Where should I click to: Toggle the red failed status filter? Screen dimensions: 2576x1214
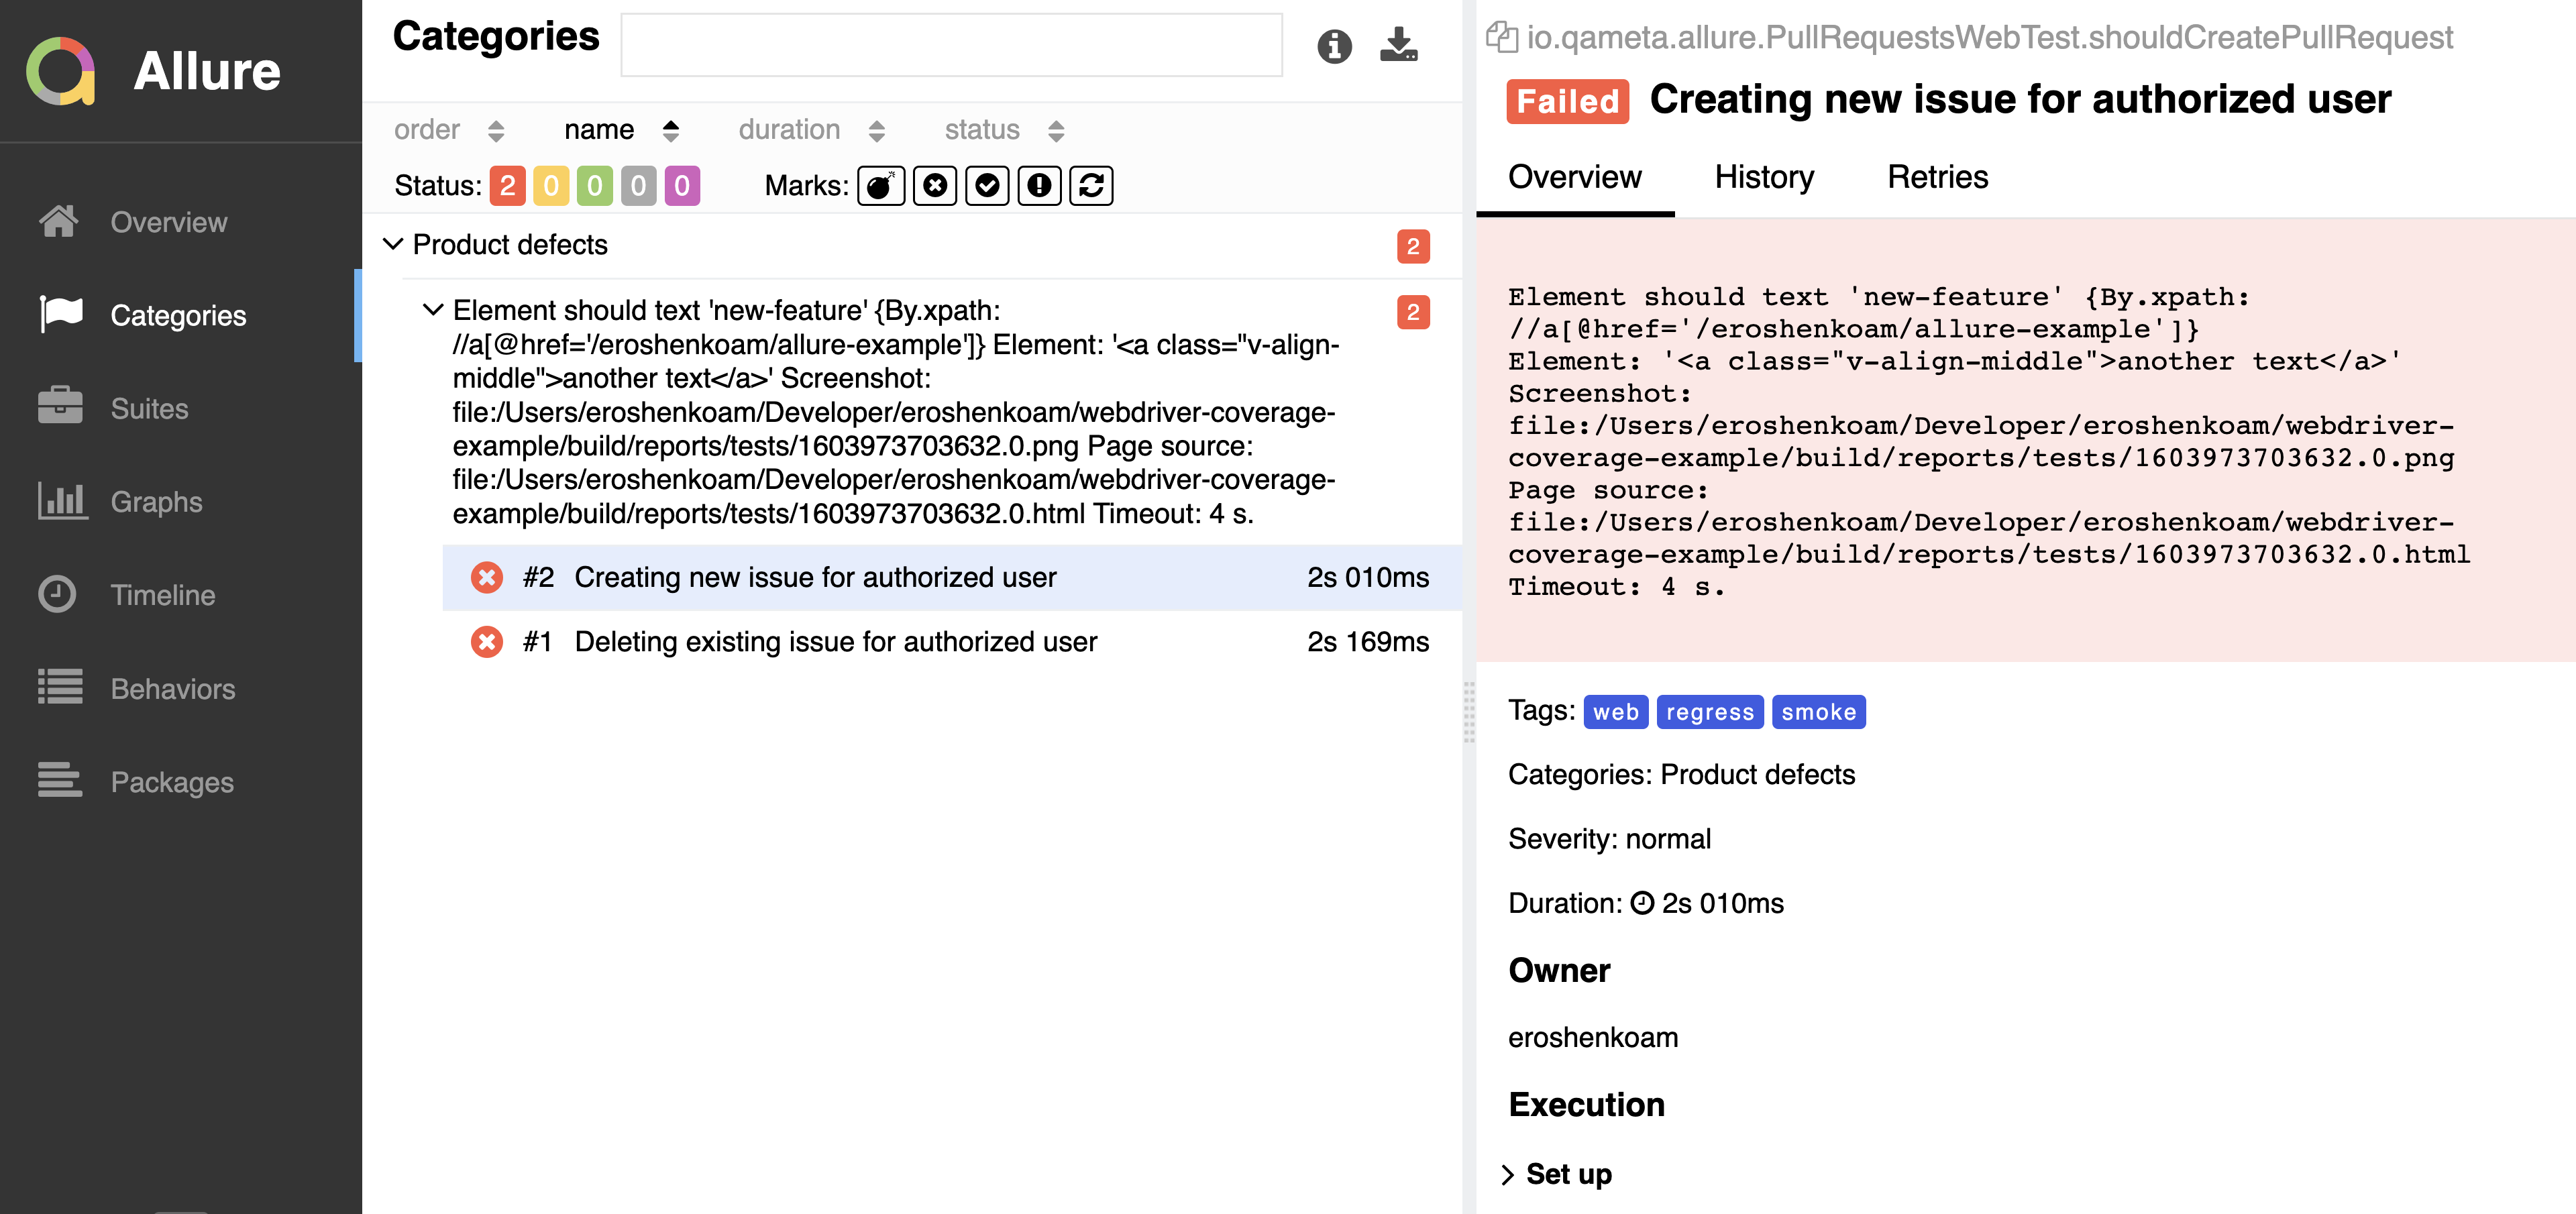(x=507, y=186)
